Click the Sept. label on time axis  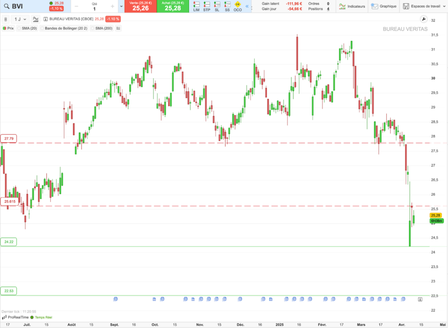point(114,325)
